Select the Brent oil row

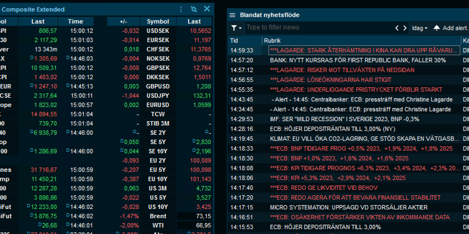[x=160, y=216]
